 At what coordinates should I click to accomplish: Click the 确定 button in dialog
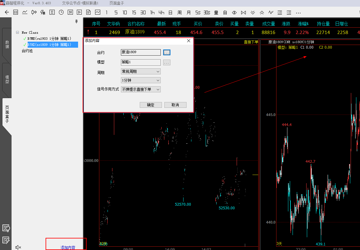151,105
